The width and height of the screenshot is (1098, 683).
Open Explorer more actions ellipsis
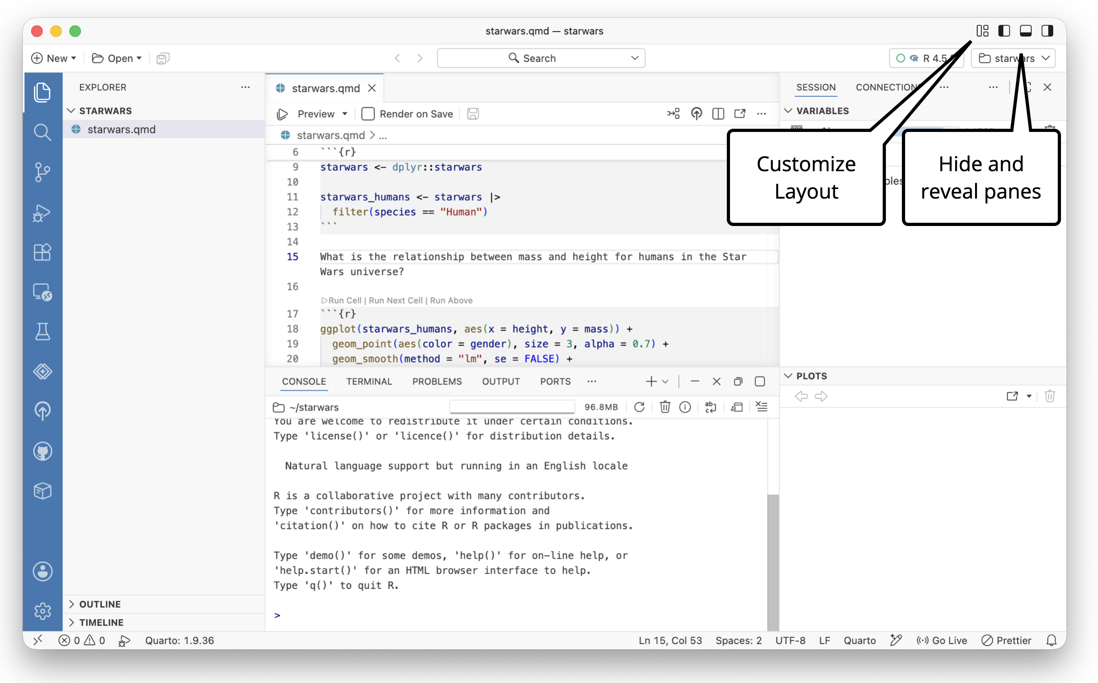[245, 87]
